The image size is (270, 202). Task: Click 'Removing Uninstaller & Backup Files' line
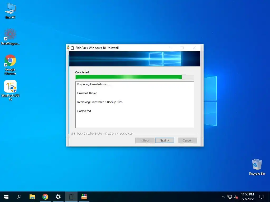100,102
